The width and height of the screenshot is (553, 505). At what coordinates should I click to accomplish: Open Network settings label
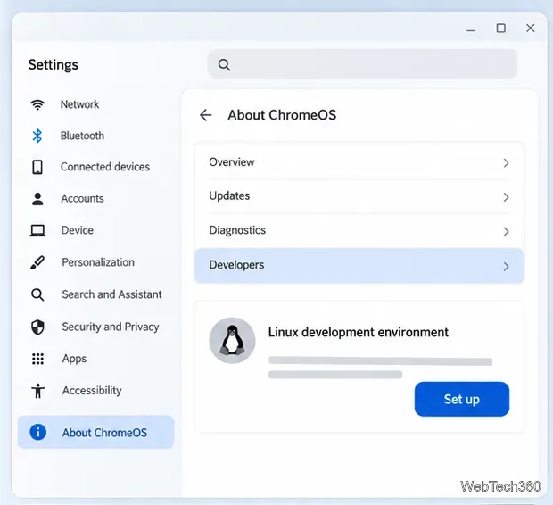[79, 104]
